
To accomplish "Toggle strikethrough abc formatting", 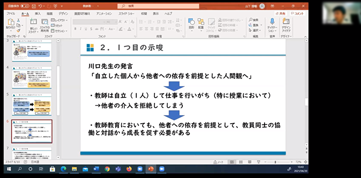I will click(96, 29).
